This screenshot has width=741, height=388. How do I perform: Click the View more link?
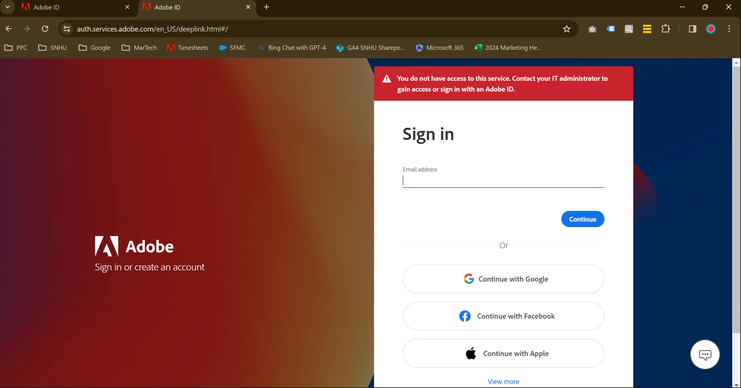click(503, 382)
